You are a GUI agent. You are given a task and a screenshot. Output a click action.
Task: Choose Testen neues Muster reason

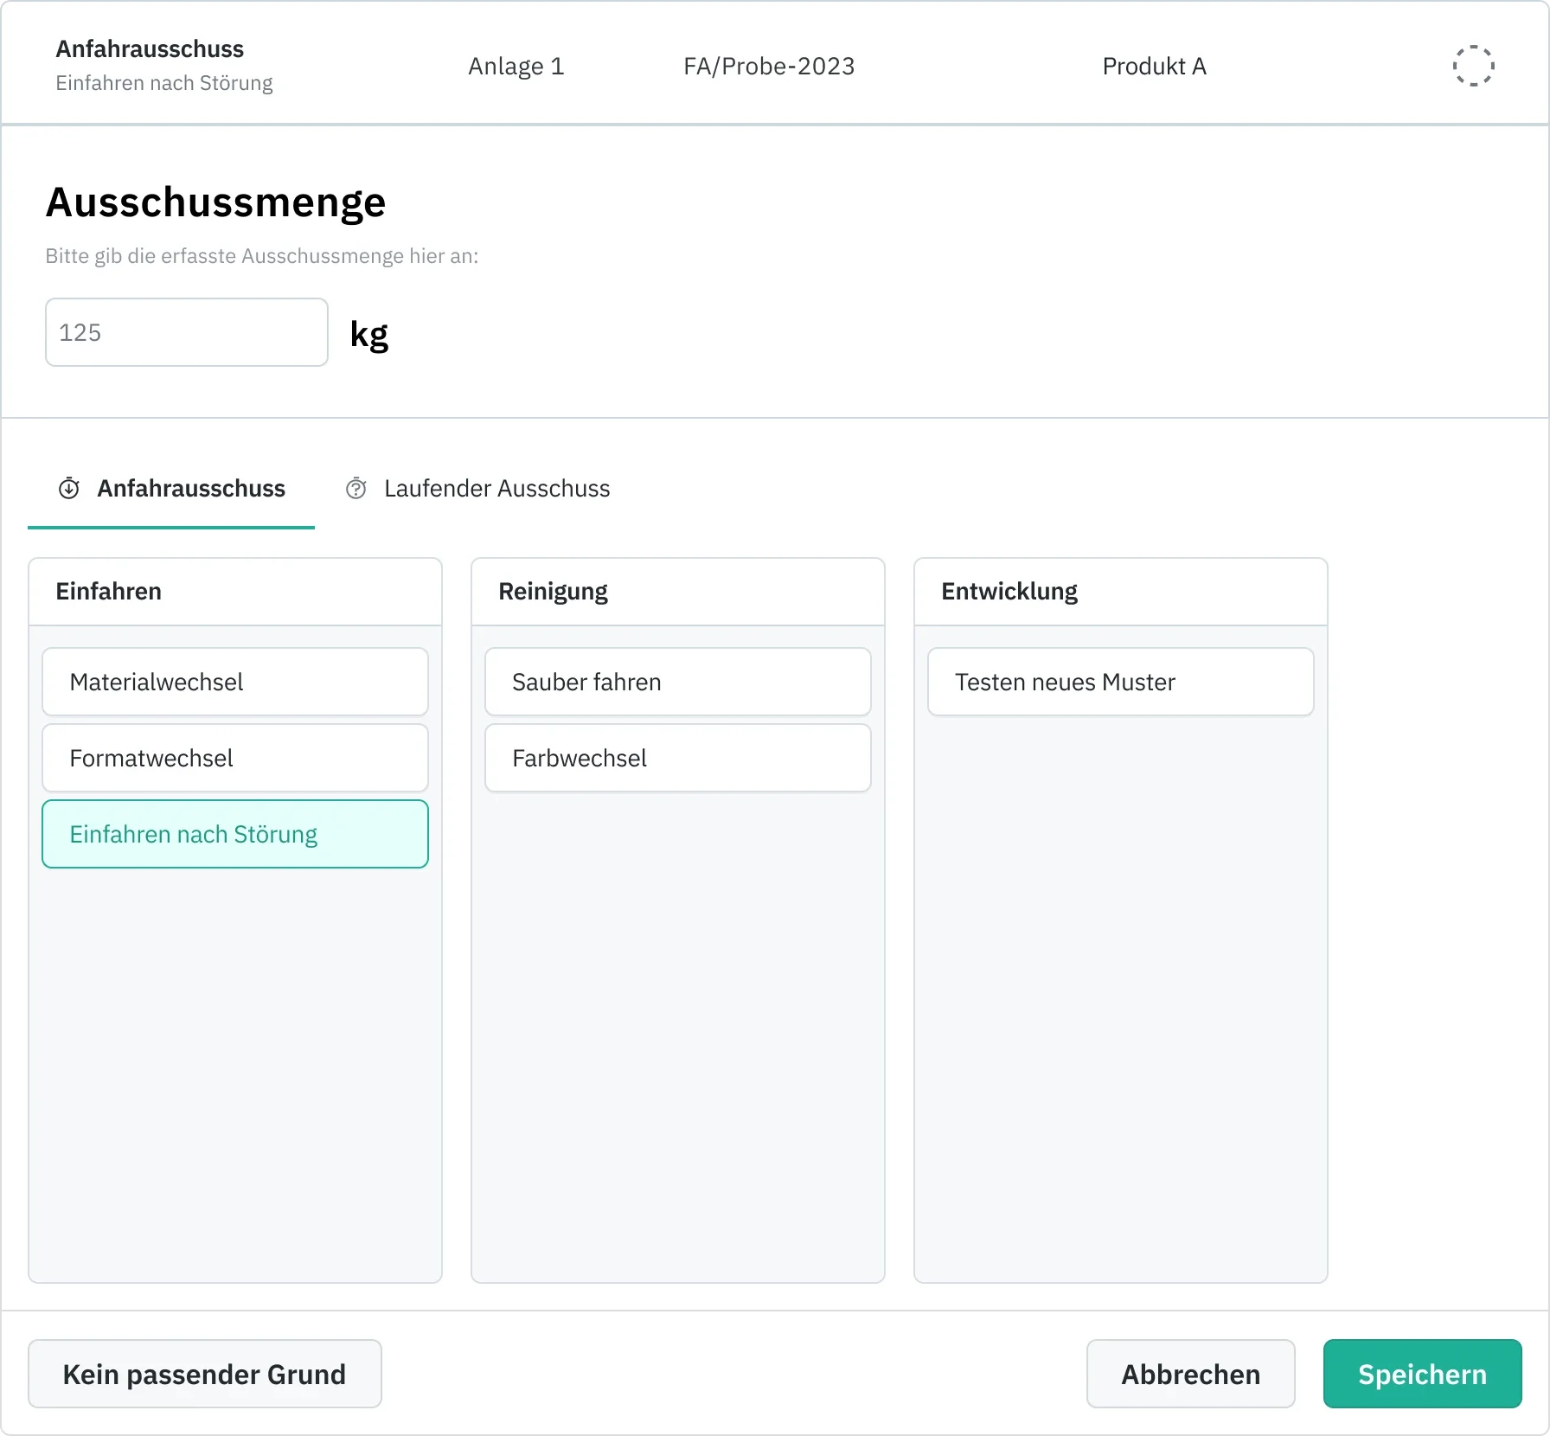(1121, 682)
